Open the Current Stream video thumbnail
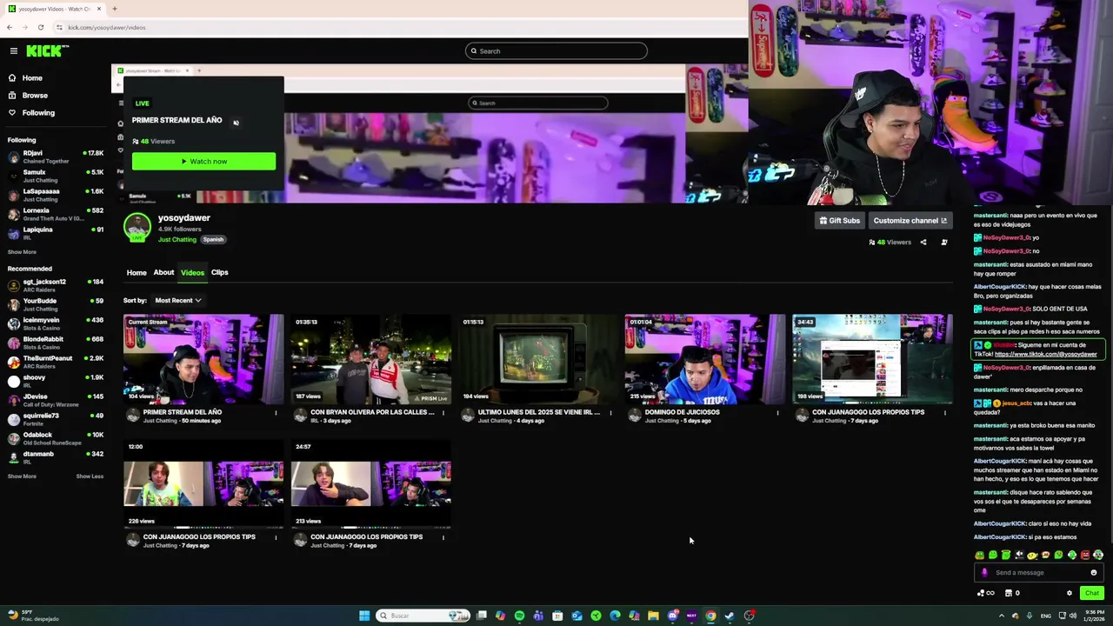The image size is (1113, 626). 203,359
